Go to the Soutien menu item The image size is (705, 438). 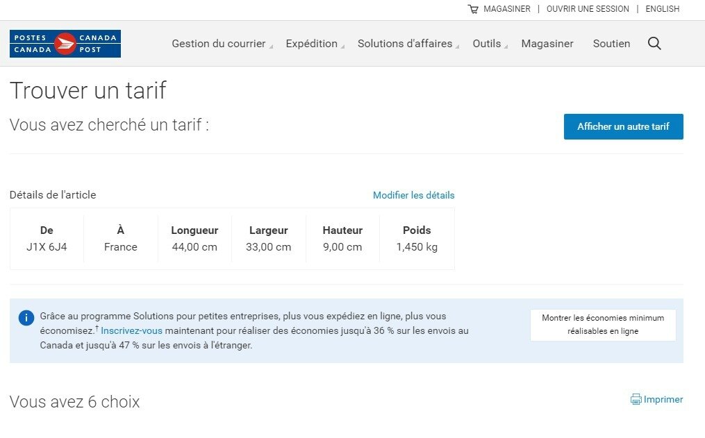(611, 44)
